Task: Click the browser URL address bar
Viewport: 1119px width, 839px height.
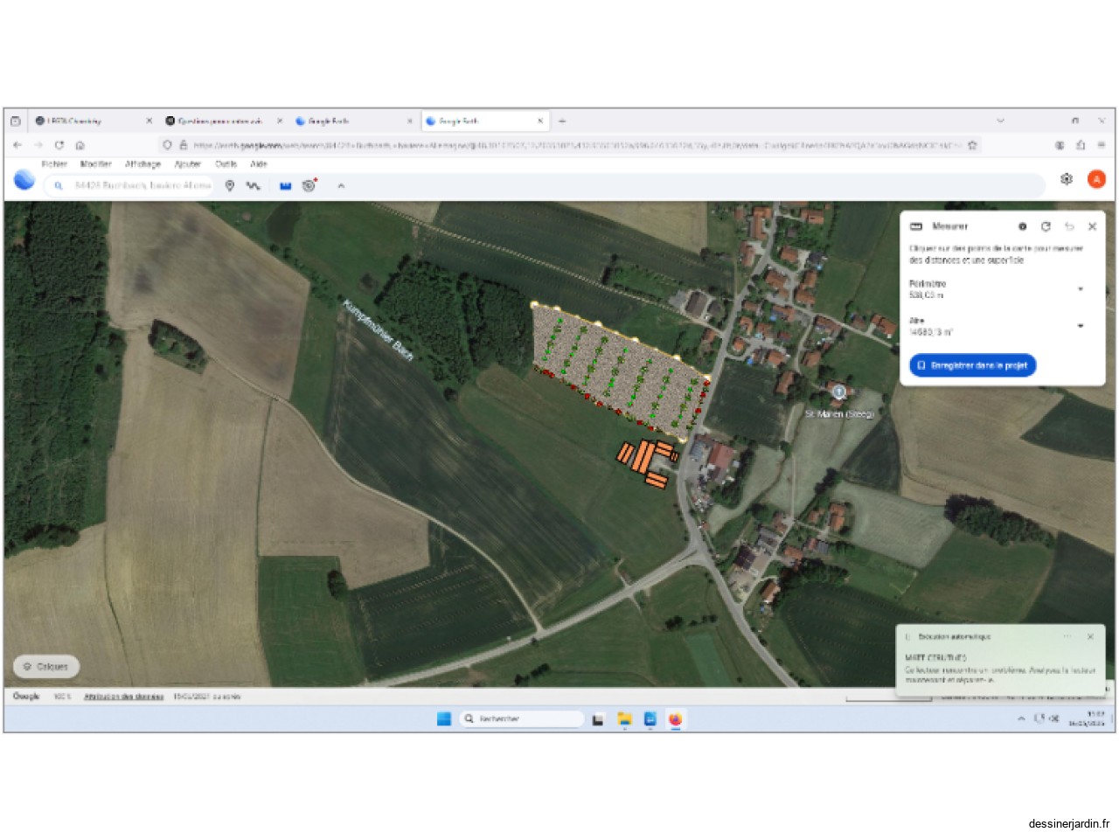Action: (x=568, y=145)
